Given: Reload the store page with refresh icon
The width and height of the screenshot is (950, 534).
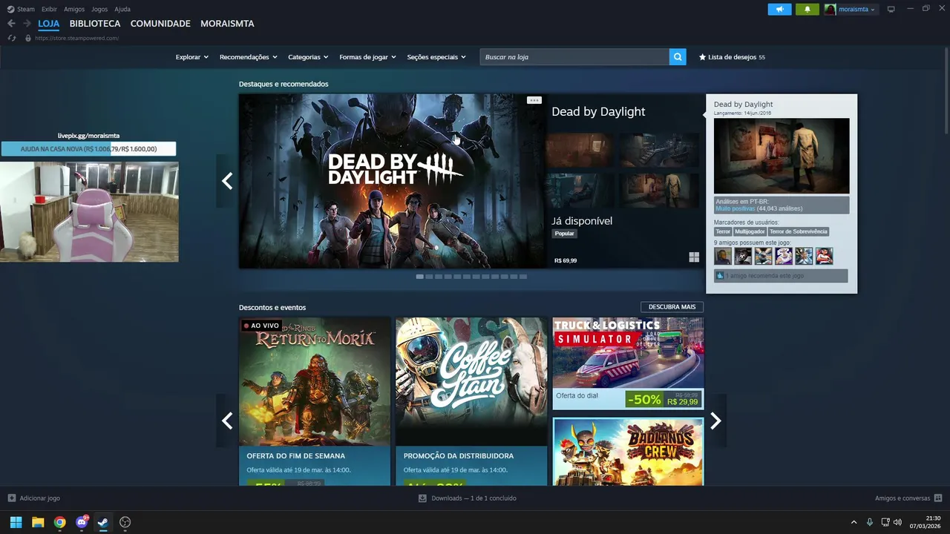Looking at the screenshot, I should point(12,38).
